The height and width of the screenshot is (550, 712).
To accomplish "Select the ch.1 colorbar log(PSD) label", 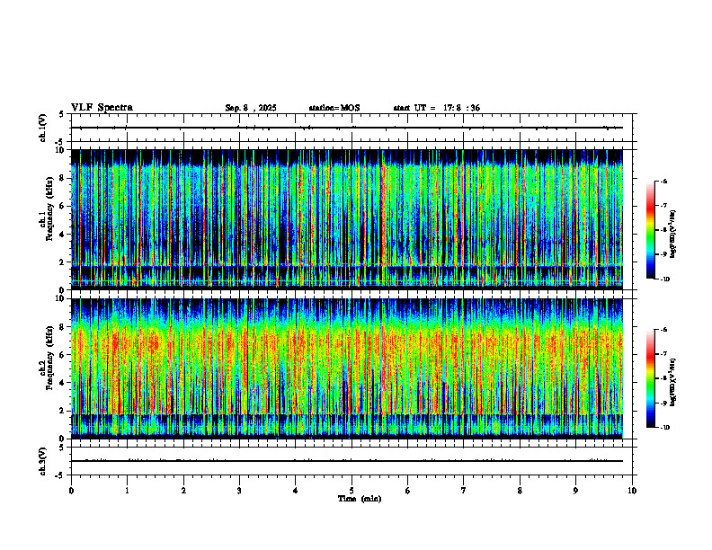I will (672, 235).
